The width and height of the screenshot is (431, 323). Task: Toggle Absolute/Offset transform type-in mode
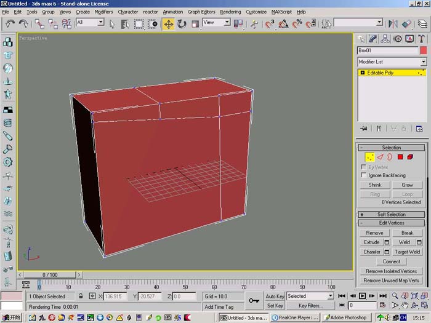point(92,296)
